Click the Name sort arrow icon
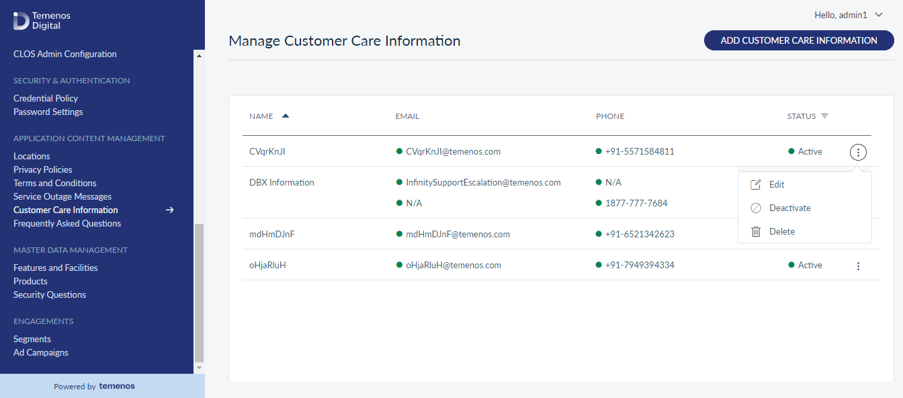Screen dimensions: 903x398 pos(286,116)
